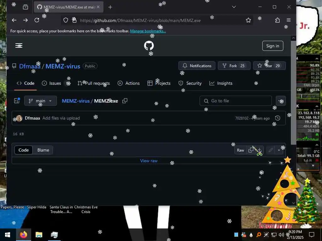Screen dimensions: 322x241
Task: Copy raw file contents icon
Action: (251, 150)
